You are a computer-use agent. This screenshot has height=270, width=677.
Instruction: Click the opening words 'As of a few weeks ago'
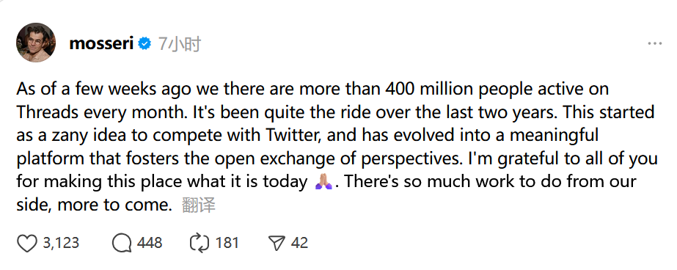[x=104, y=89]
